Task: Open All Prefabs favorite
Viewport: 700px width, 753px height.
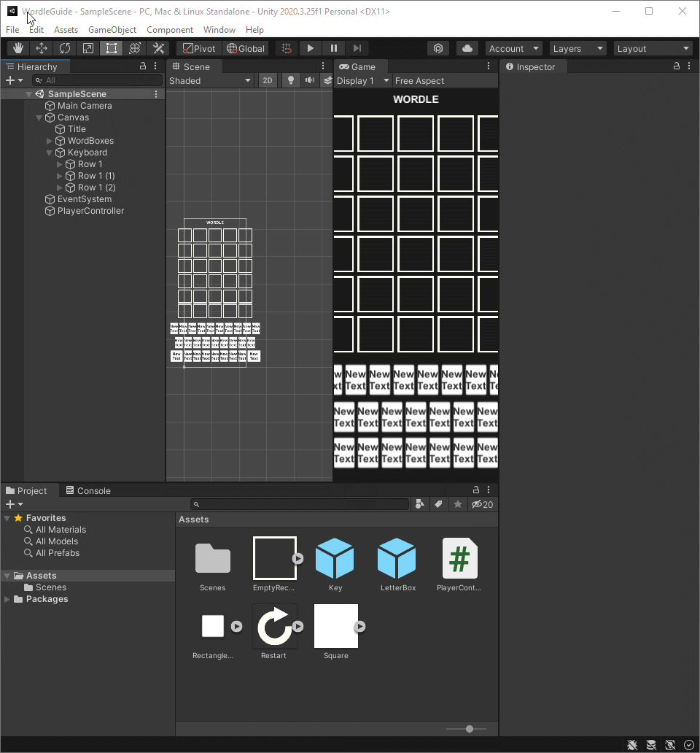Action: click(58, 553)
